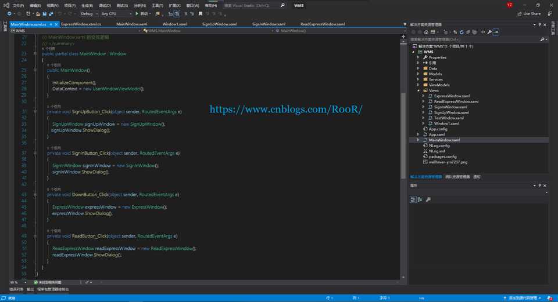Expand the Properties node in Solution Explorer
This screenshot has height=302, width=558.
(418, 57)
